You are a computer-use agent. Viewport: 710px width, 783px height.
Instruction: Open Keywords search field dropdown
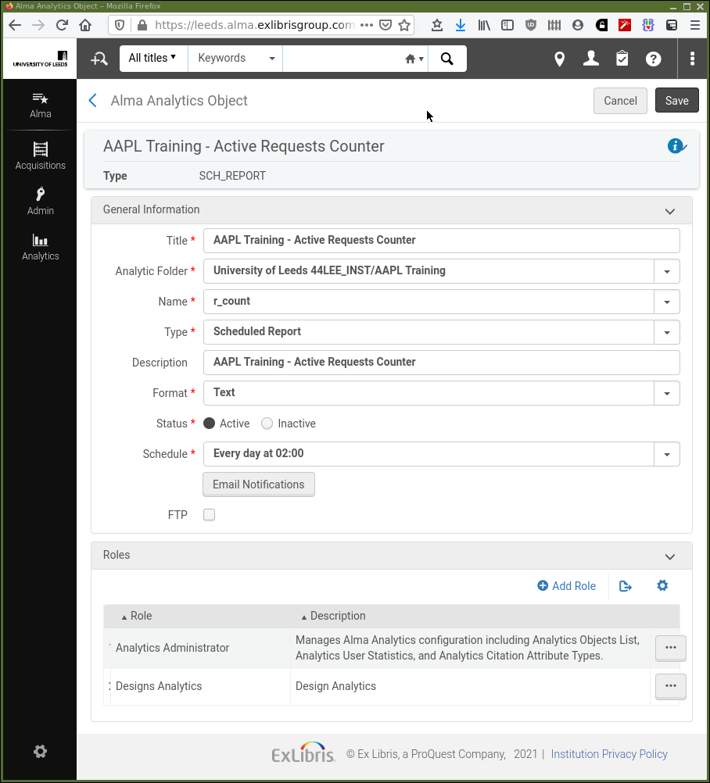(236, 59)
